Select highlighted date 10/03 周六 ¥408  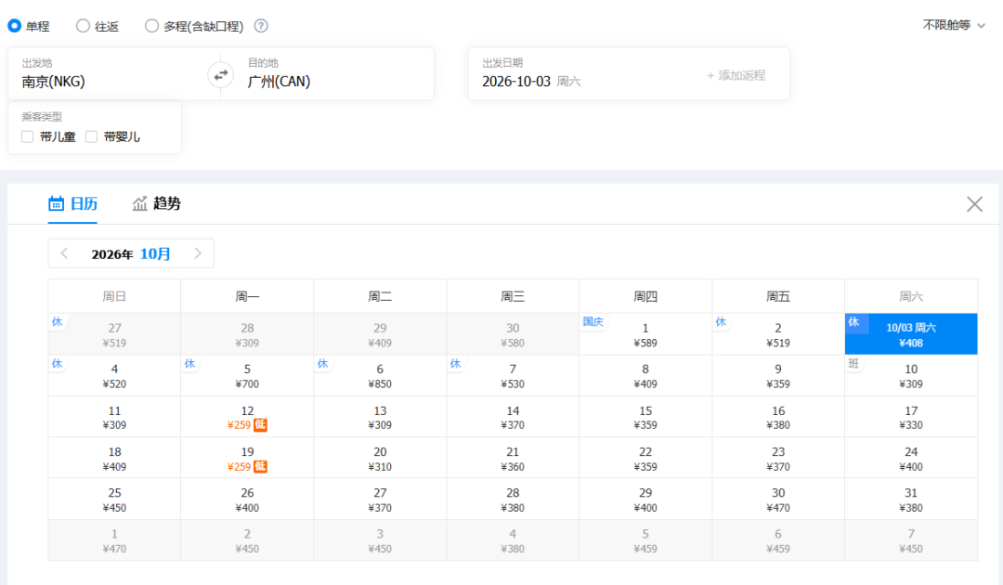911,334
